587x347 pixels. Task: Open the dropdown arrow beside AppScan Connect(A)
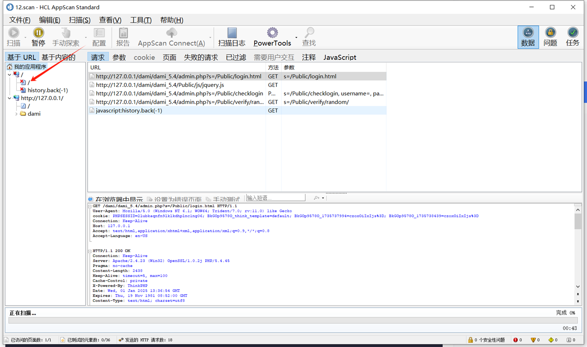click(210, 37)
